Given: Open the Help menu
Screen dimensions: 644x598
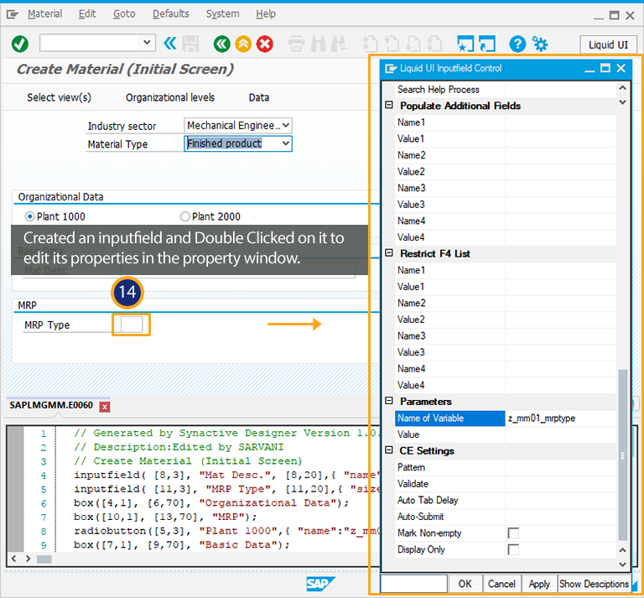Looking at the screenshot, I should (x=266, y=14).
